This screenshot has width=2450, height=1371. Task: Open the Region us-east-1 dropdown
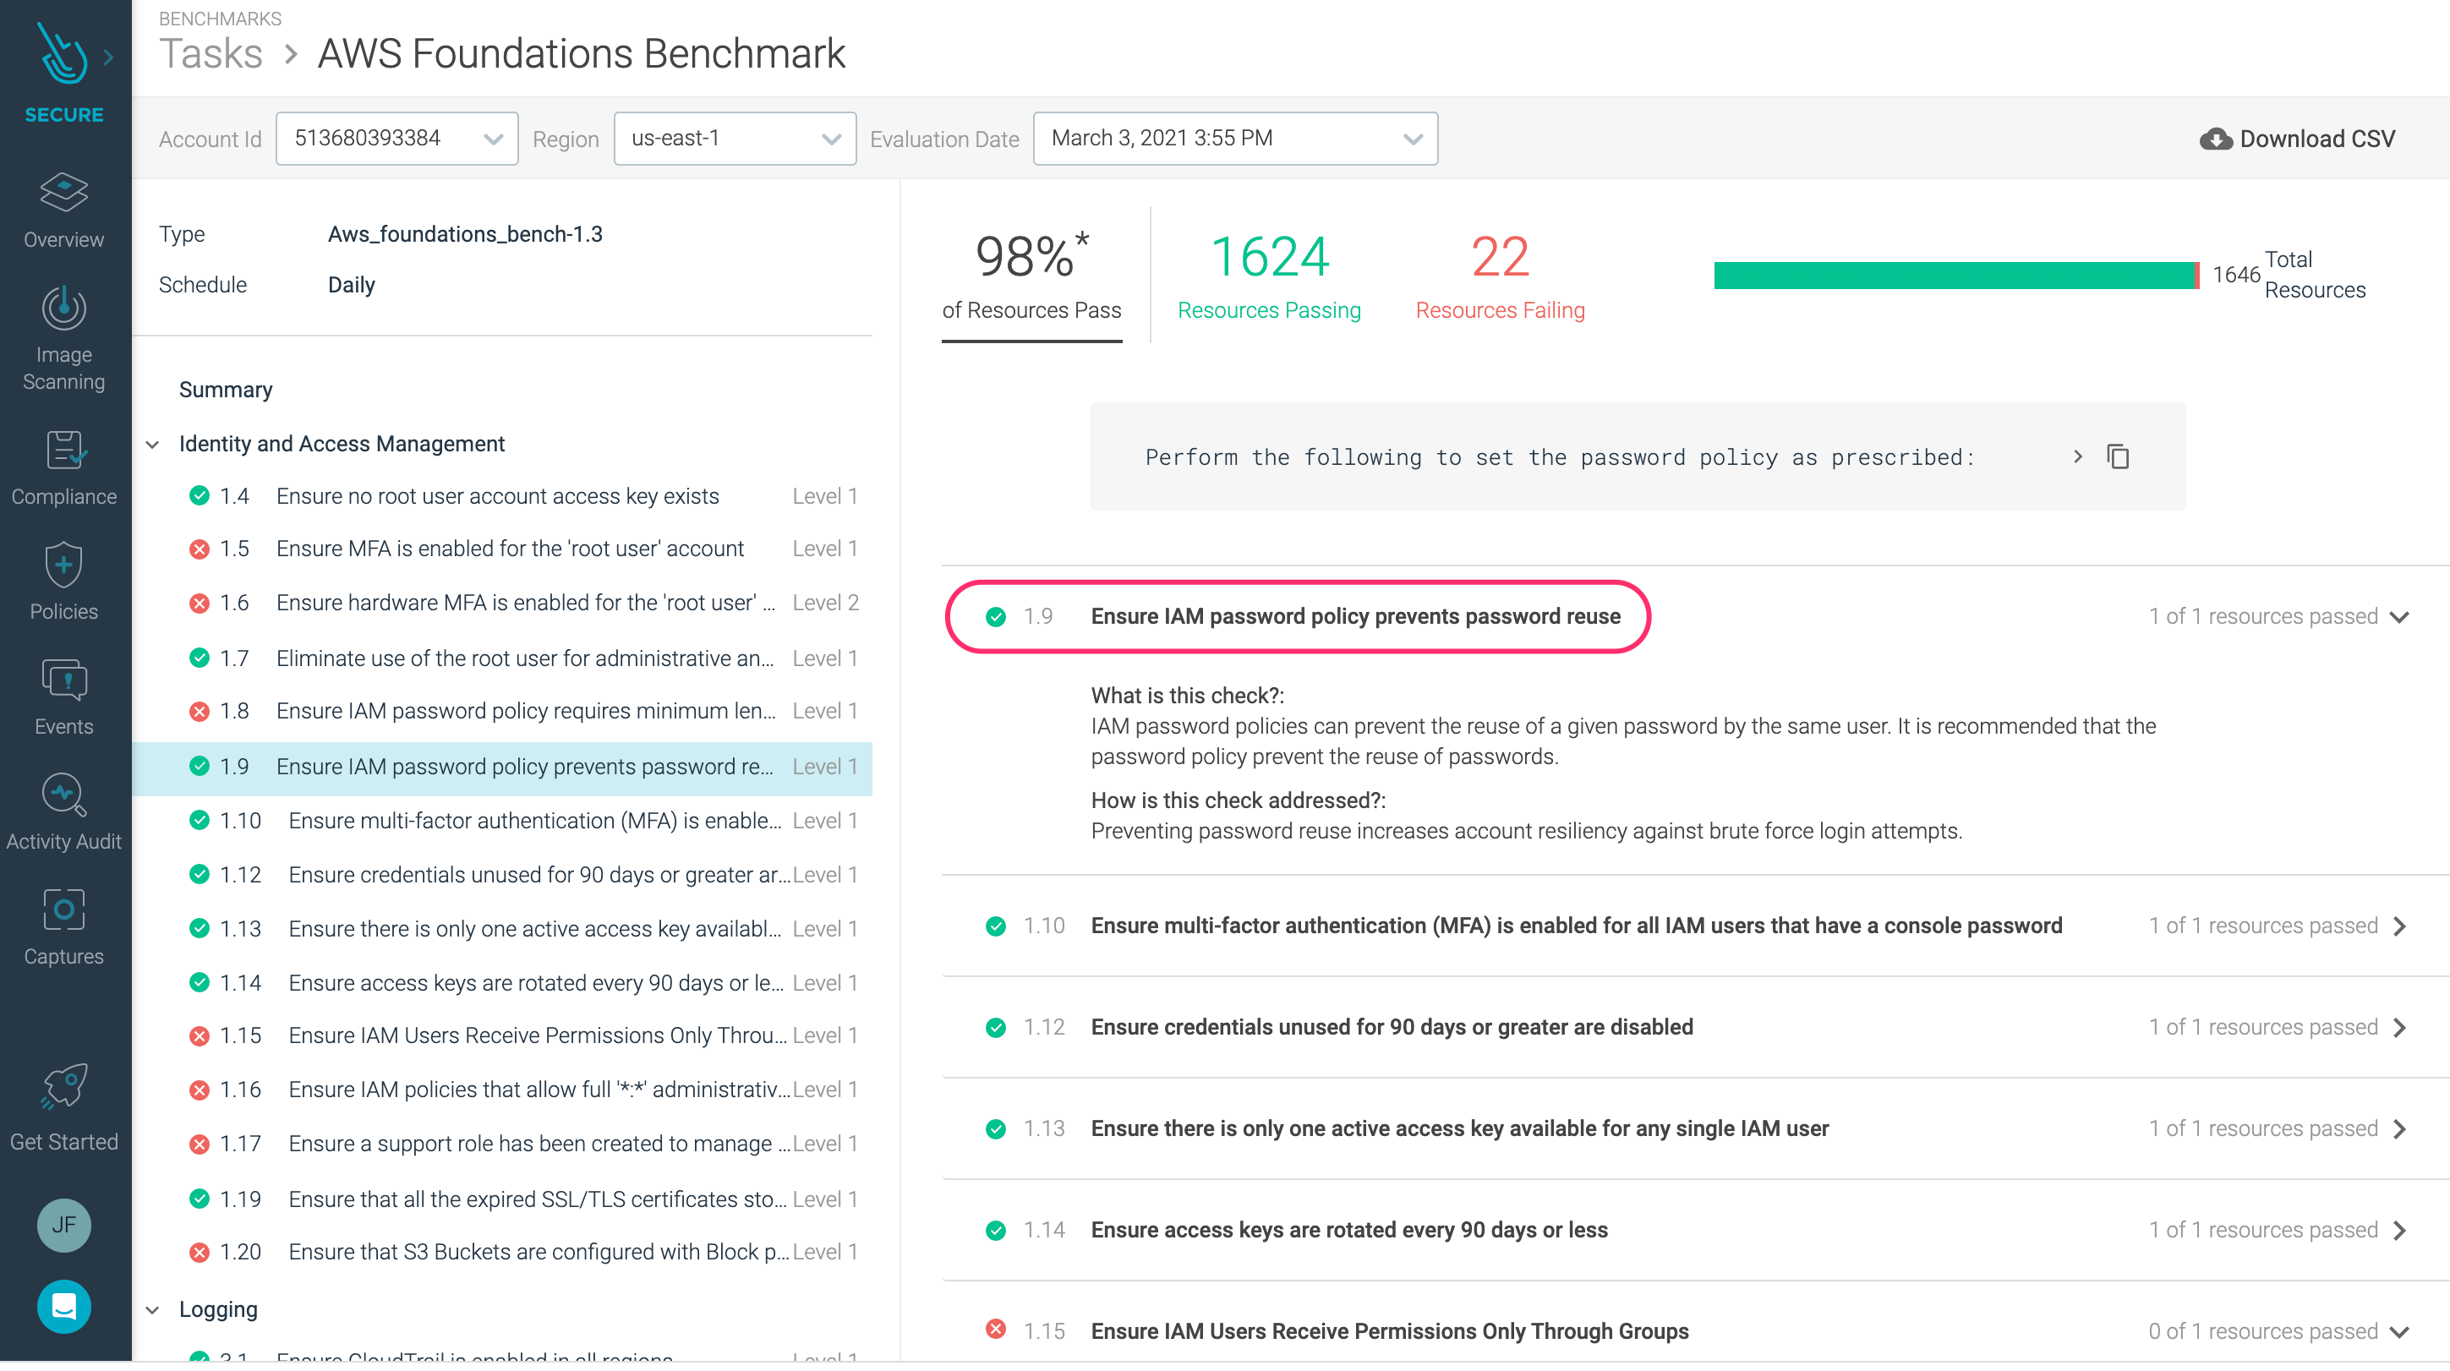[x=734, y=139]
